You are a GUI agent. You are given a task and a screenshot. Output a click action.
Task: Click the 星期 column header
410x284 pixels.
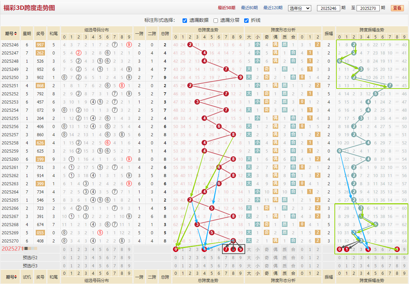pos(27,34)
